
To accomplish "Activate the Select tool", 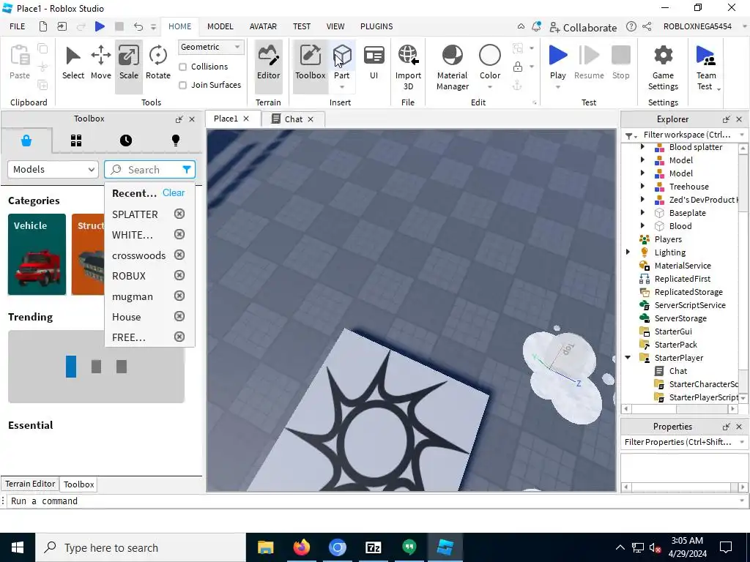I will pyautogui.click(x=73, y=63).
